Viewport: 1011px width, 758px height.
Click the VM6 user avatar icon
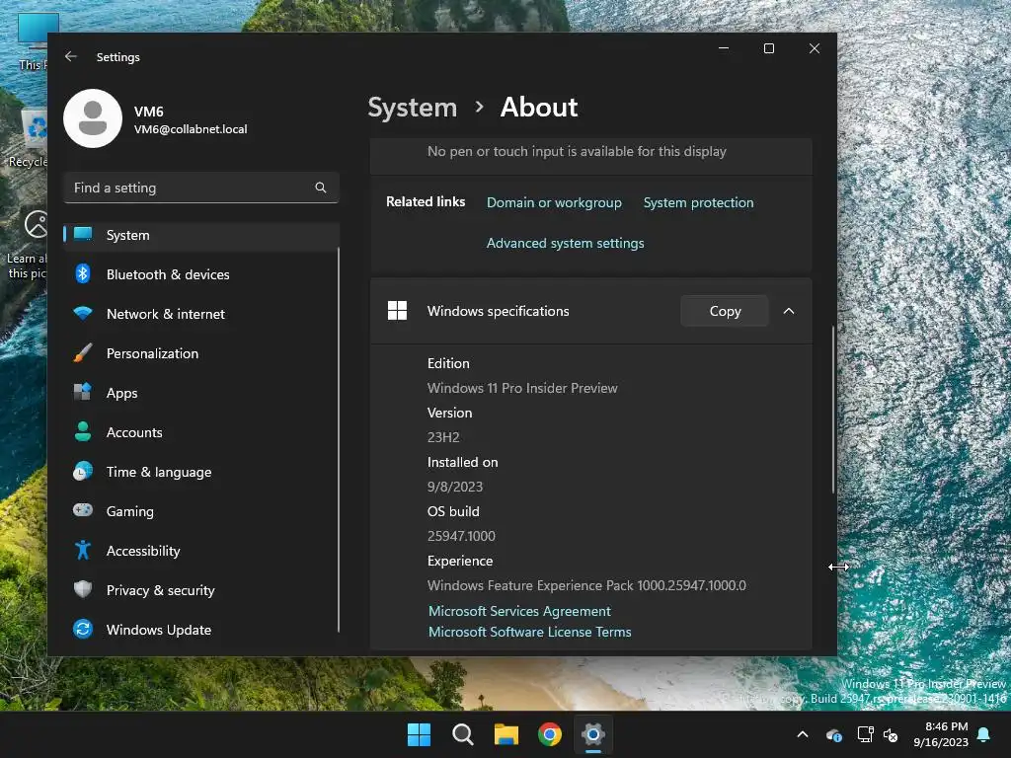pos(93,118)
